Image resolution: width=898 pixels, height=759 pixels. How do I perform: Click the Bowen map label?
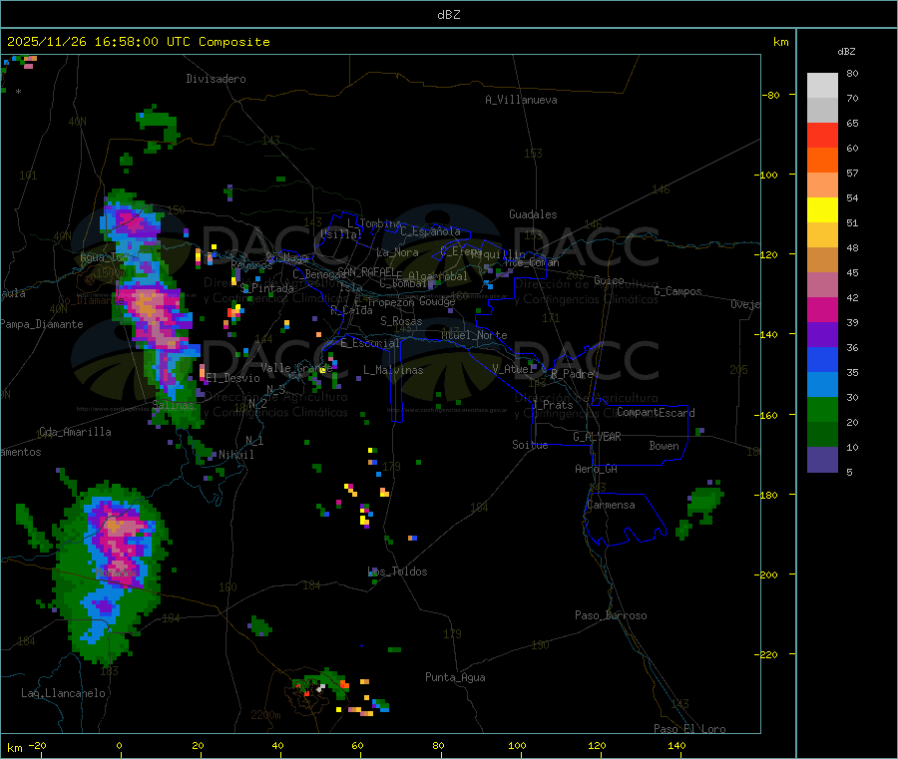[665, 446]
